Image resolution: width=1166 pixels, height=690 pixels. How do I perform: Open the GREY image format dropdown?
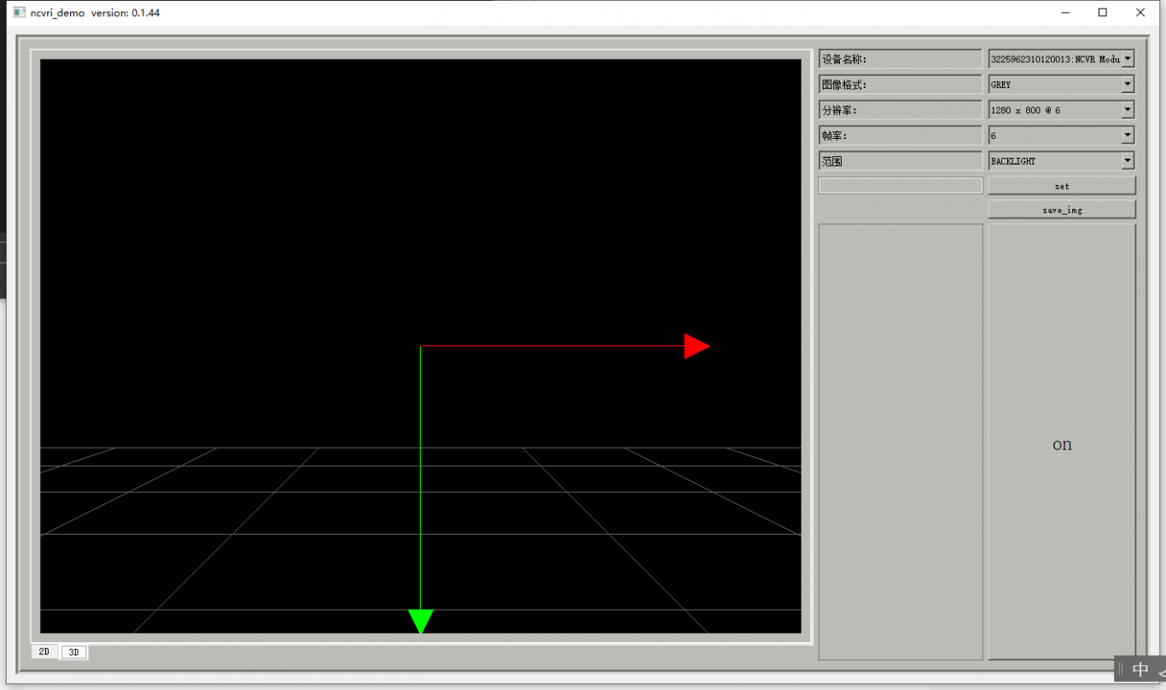1061,84
